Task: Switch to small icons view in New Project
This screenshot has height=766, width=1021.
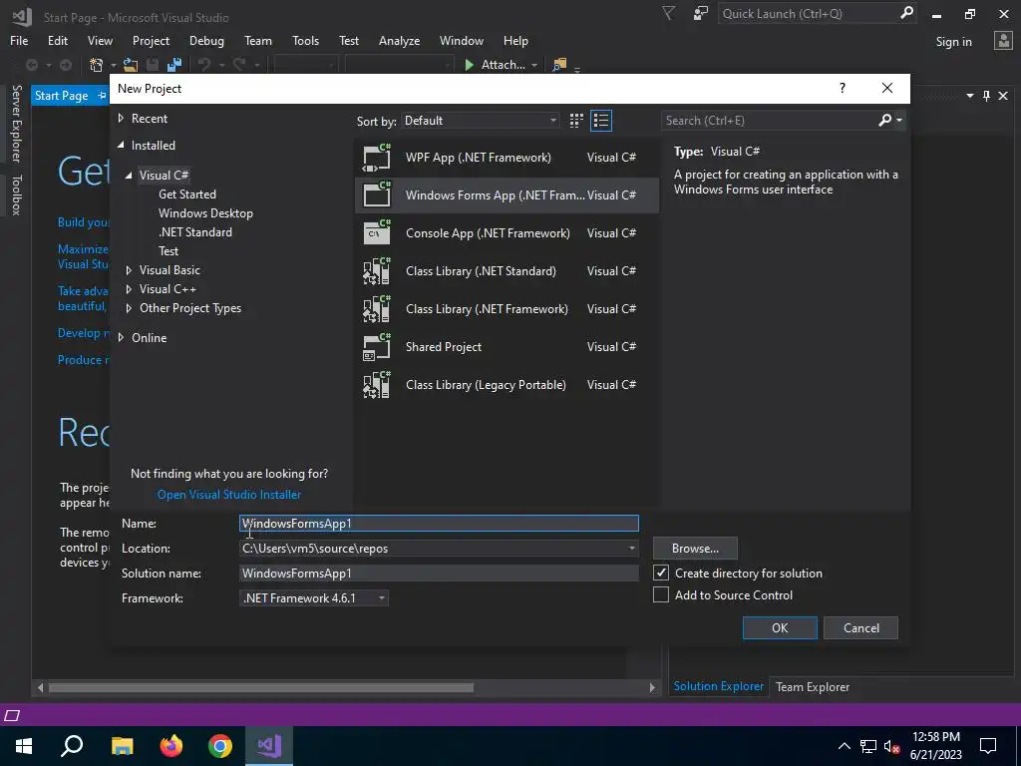Action: click(x=576, y=121)
